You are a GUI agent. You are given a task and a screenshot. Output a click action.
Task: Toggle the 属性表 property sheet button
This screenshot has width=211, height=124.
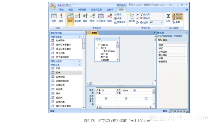(x=177, y=15)
